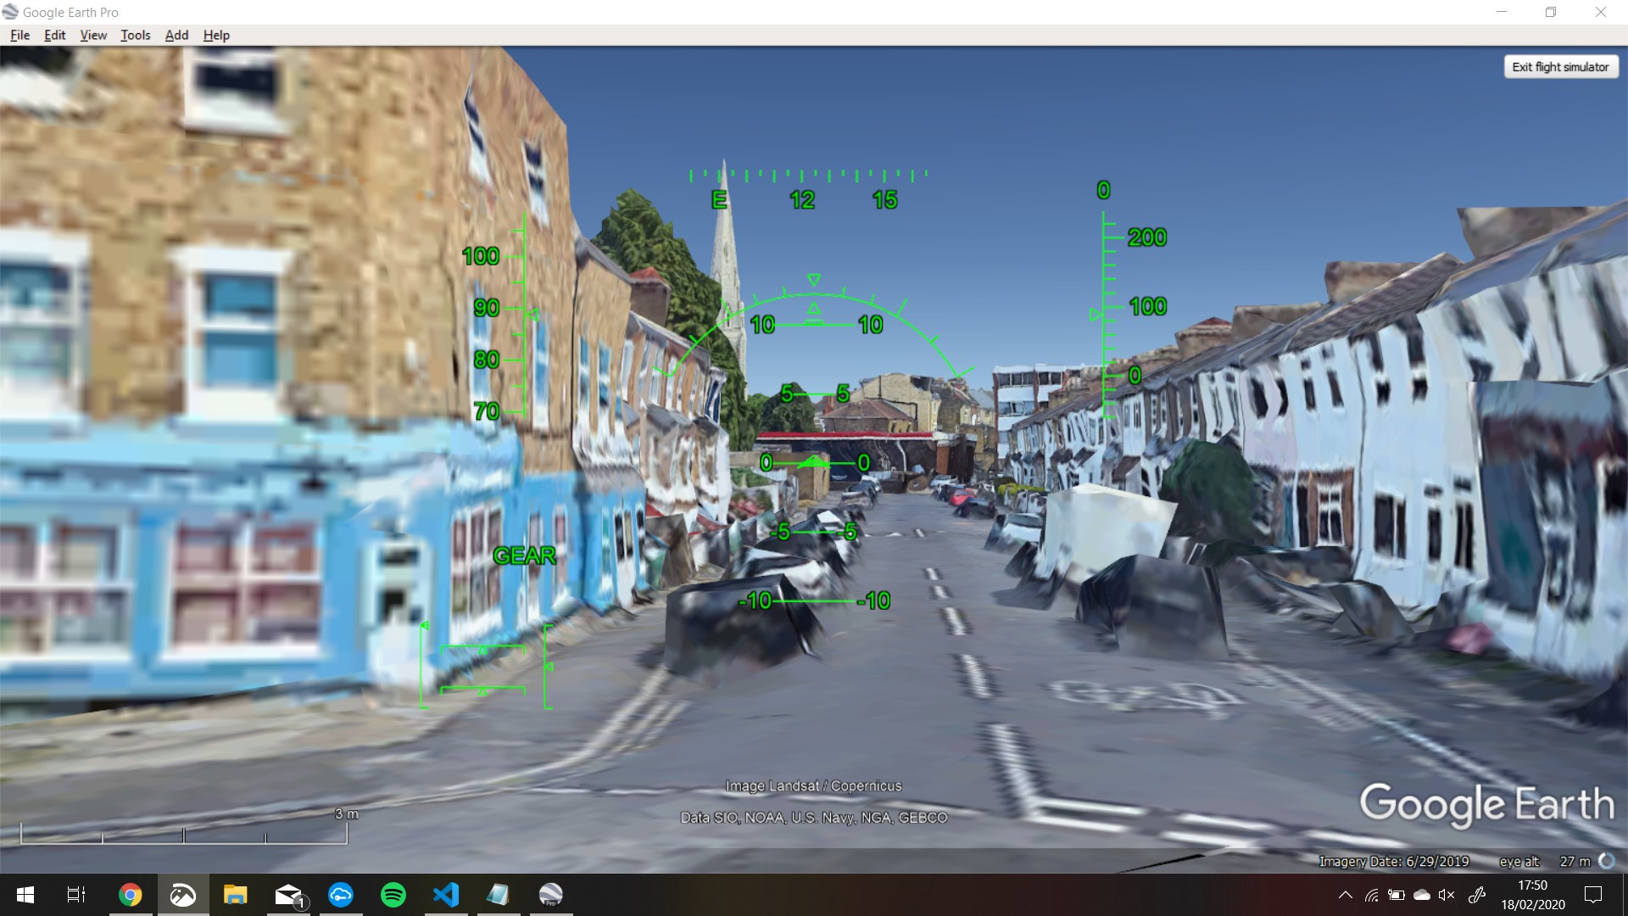Click the Windows Start button
Image resolution: width=1628 pixels, height=916 pixels.
(25, 895)
